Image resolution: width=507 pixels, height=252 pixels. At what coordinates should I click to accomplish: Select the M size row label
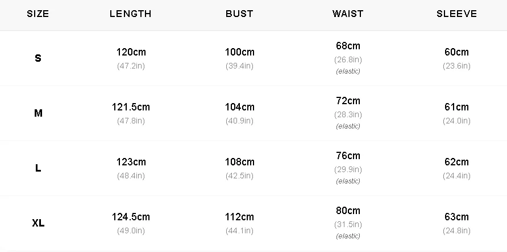point(38,113)
